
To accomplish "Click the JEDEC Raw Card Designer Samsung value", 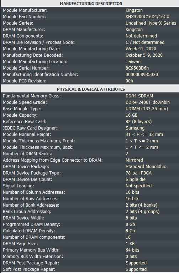I will [x=135, y=128].
